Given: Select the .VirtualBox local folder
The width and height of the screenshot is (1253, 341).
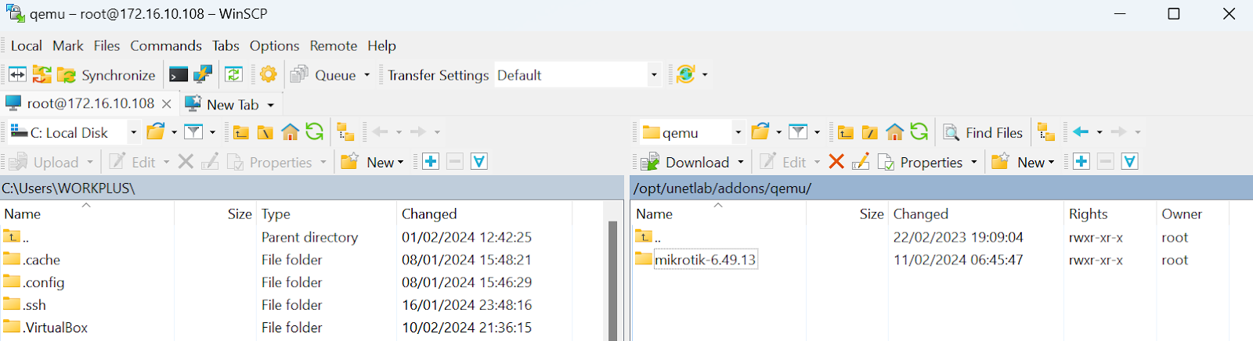Looking at the screenshot, I should (45, 328).
